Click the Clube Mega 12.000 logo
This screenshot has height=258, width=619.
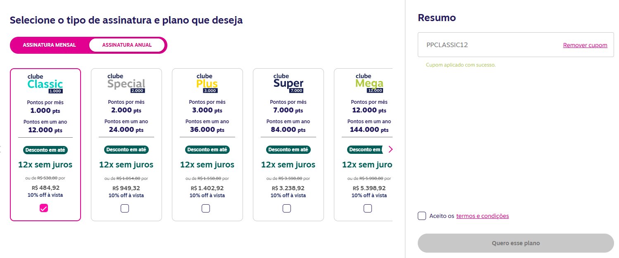tap(369, 84)
